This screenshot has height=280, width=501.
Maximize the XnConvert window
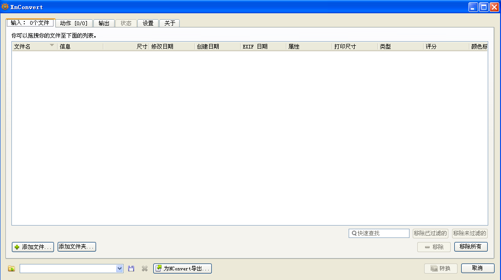click(484, 7)
